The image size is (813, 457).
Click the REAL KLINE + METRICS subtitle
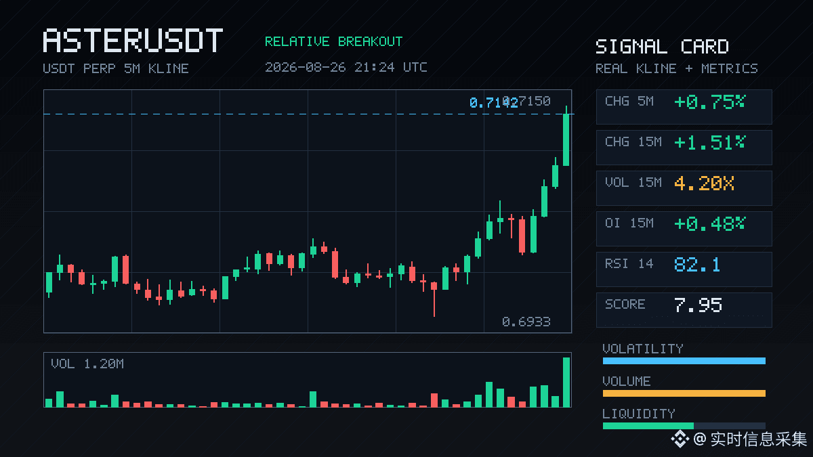pos(677,68)
